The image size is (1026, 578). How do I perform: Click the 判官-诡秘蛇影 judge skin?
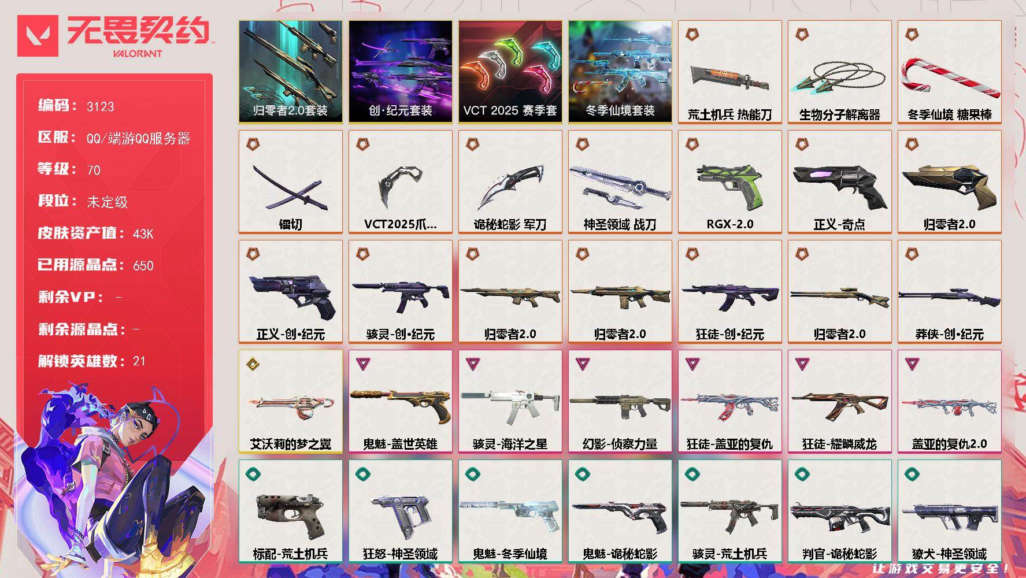[x=839, y=512]
